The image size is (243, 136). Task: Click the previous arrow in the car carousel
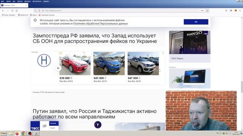(x=58, y=68)
